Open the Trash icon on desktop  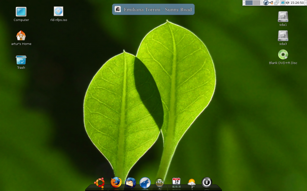pyautogui.click(x=21, y=62)
